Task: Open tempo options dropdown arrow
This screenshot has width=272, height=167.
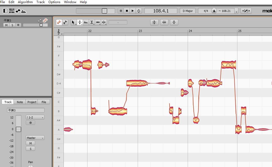Action: (x=236, y=11)
